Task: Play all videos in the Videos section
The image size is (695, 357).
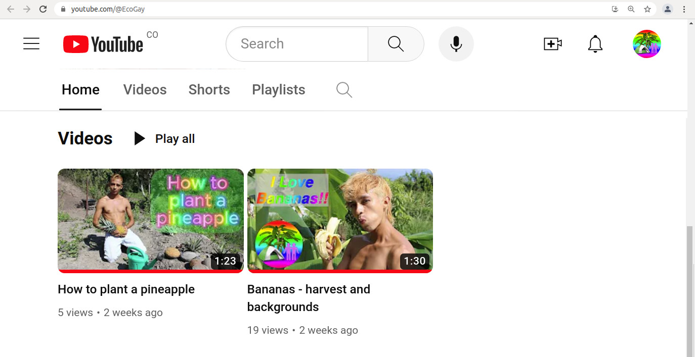Action: pos(164,139)
